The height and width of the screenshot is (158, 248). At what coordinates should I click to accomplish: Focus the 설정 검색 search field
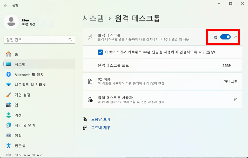[39, 40]
